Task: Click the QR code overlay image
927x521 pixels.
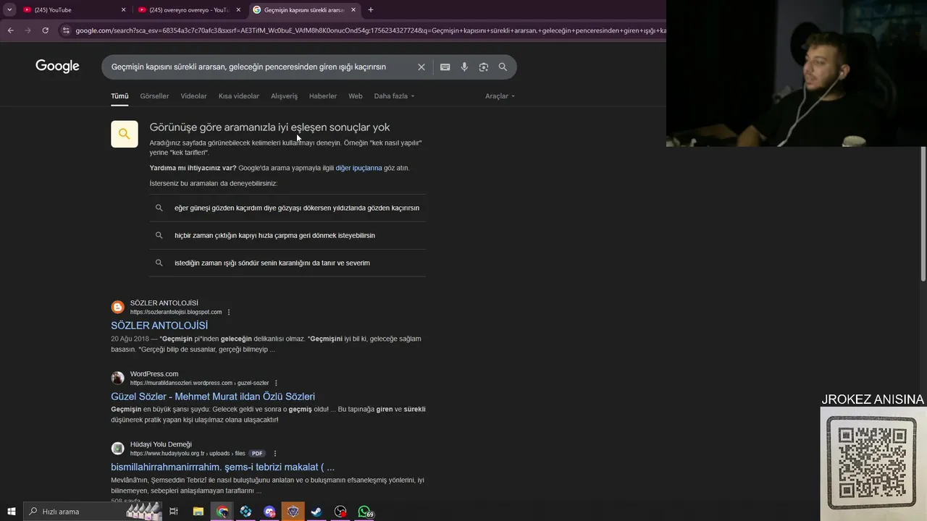Action: click(x=872, y=463)
